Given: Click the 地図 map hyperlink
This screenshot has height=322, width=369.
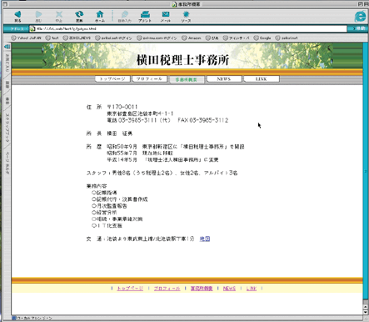Looking at the screenshot, I should [205, 239].
